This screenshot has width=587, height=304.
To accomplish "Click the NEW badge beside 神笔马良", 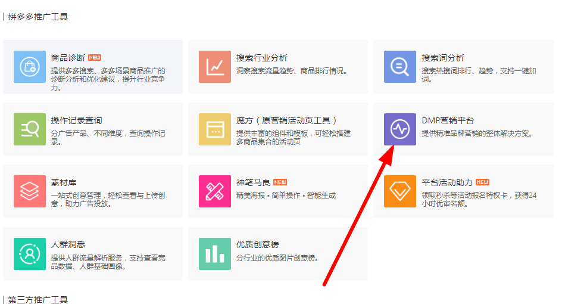I will point(280,182).
